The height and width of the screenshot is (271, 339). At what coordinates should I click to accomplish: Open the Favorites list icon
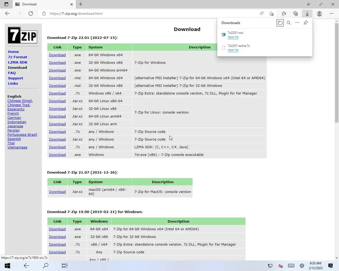coord(284,13)
